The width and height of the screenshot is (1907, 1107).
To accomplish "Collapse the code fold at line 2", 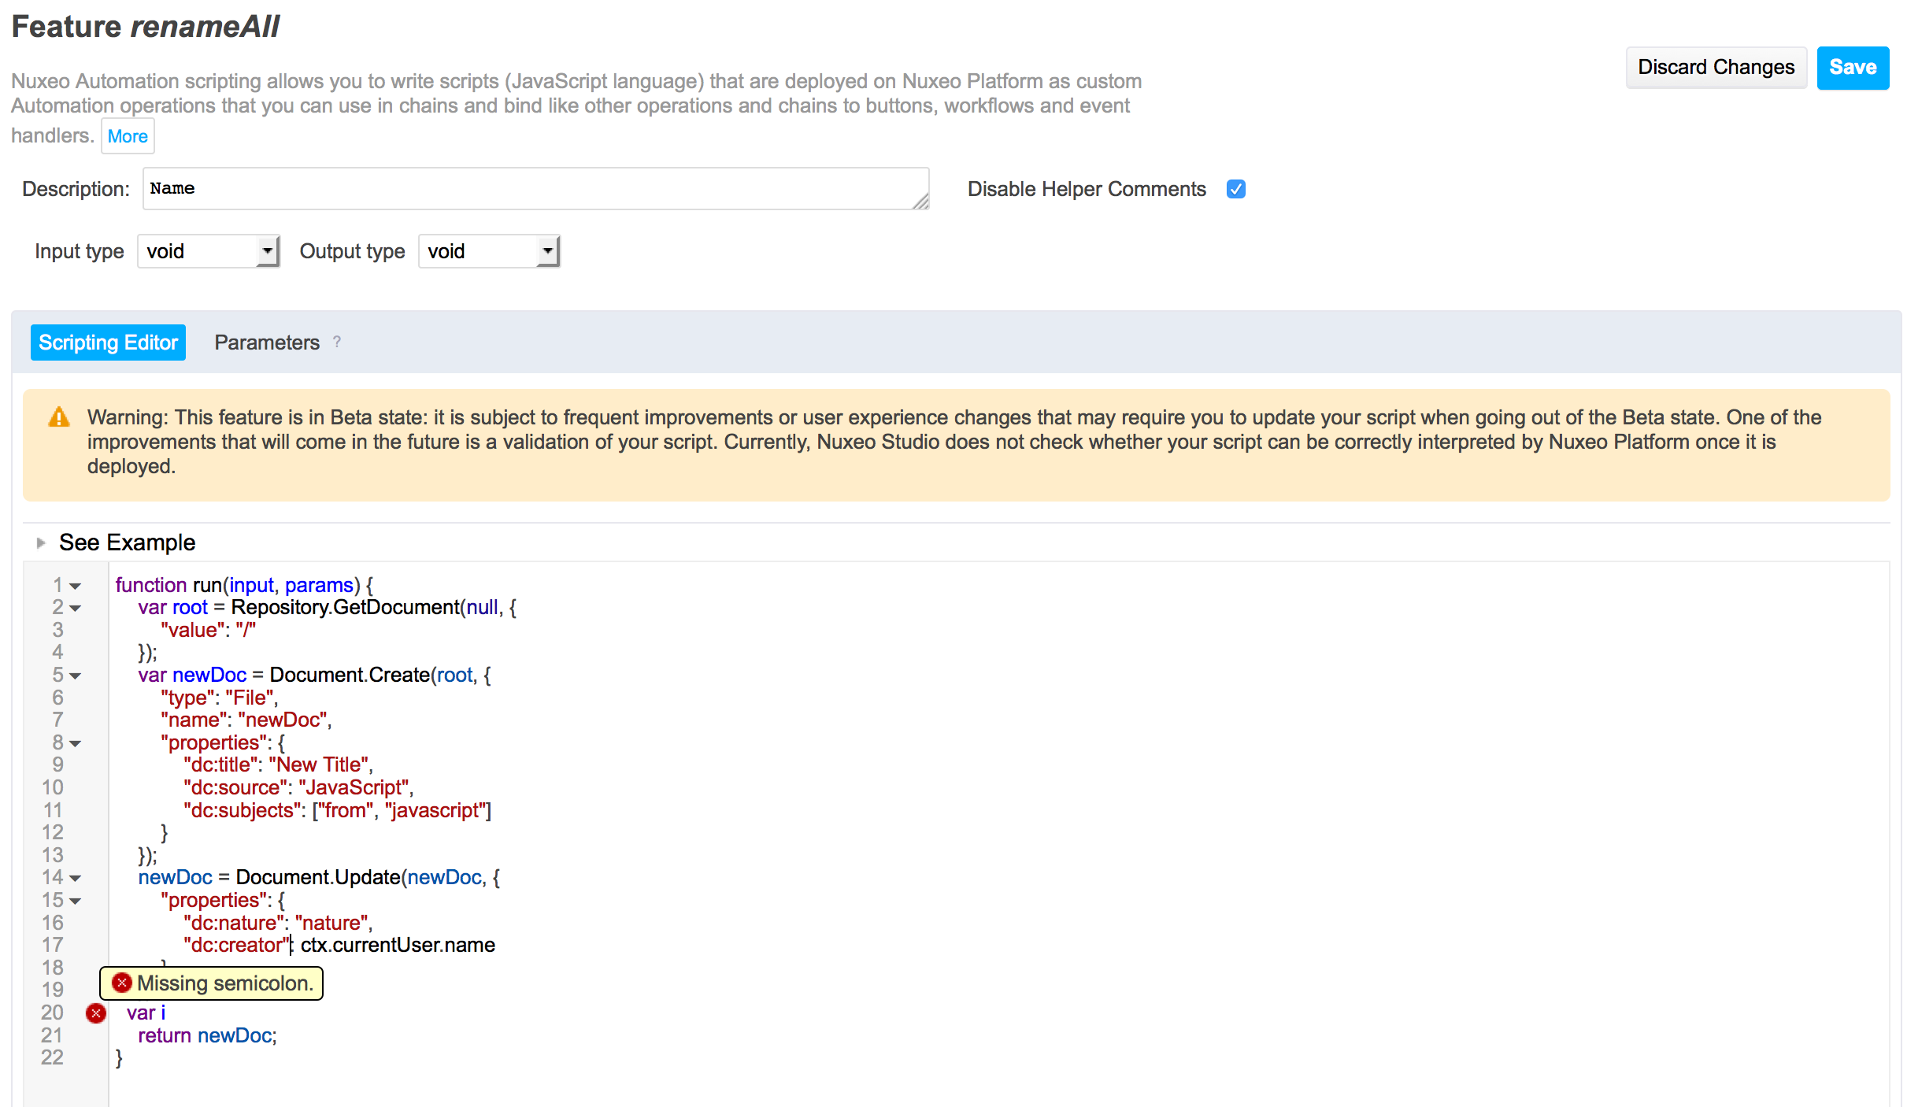I will (76, 608).
